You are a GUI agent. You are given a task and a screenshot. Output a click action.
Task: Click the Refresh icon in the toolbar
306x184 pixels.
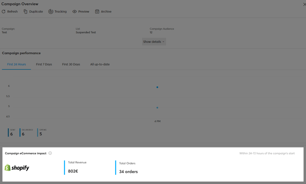[x=4, y=11]
